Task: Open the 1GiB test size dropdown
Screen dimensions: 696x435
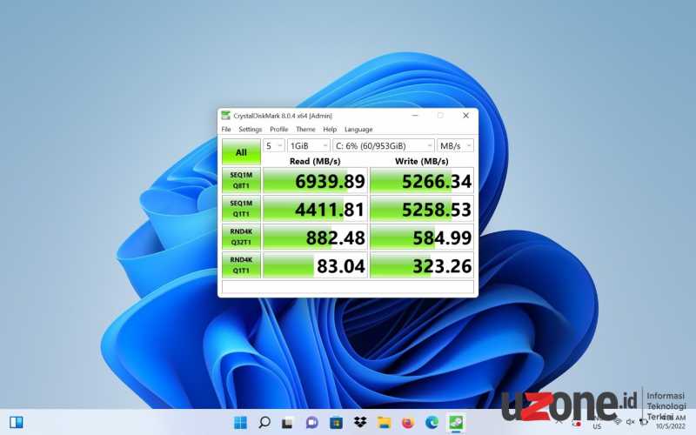Action: coord(309,145)
